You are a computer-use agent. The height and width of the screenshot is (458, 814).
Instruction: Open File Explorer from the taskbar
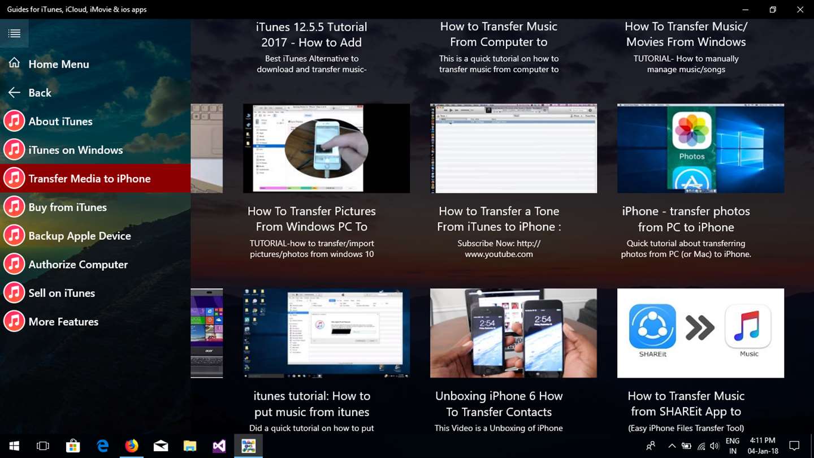[x=190, y=446]
